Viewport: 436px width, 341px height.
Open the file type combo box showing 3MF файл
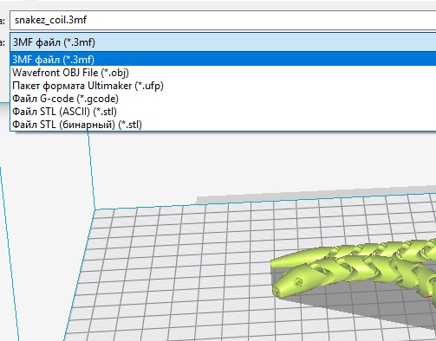223,42
